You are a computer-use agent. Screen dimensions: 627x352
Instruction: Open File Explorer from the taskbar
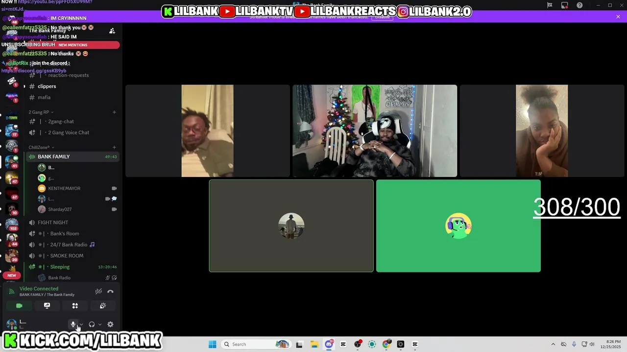pos(314,344)
